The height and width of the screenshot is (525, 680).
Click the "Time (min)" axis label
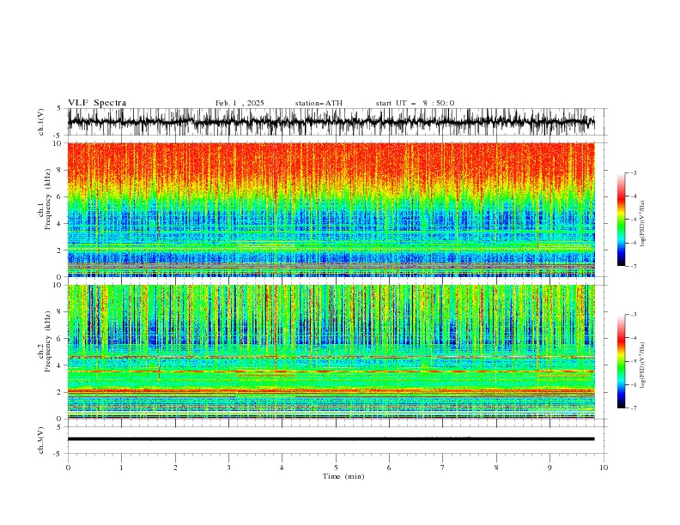pos(343,476)
